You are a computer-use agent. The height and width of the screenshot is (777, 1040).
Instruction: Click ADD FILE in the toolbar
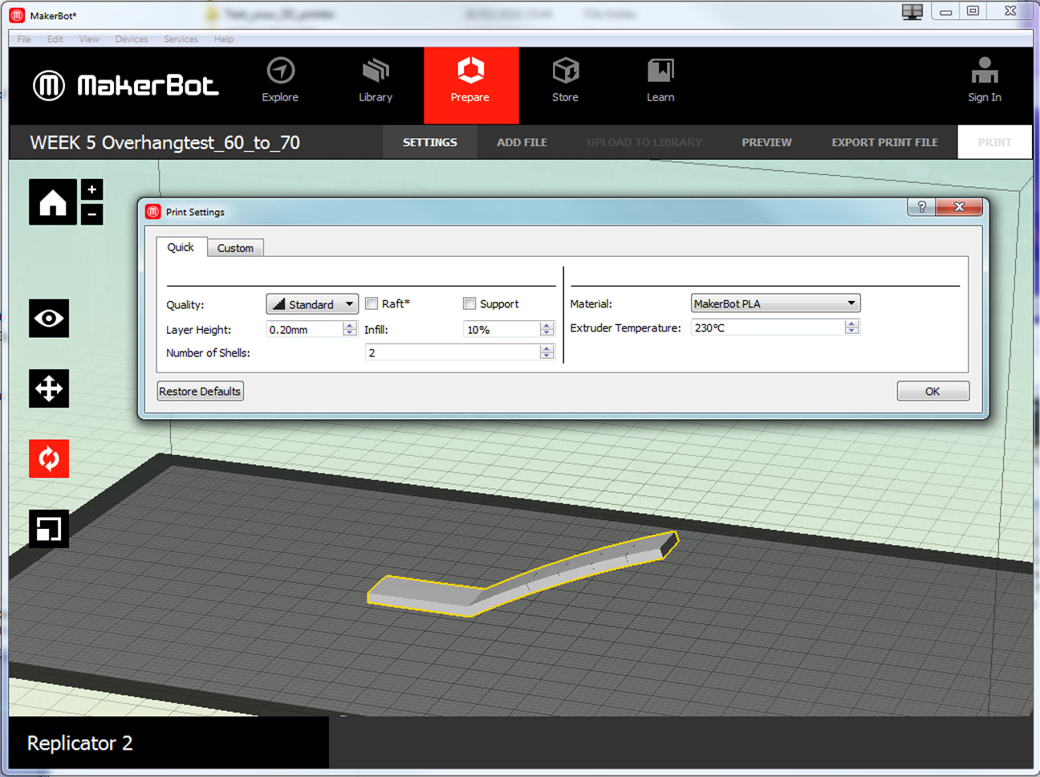[x=522, y=142]
